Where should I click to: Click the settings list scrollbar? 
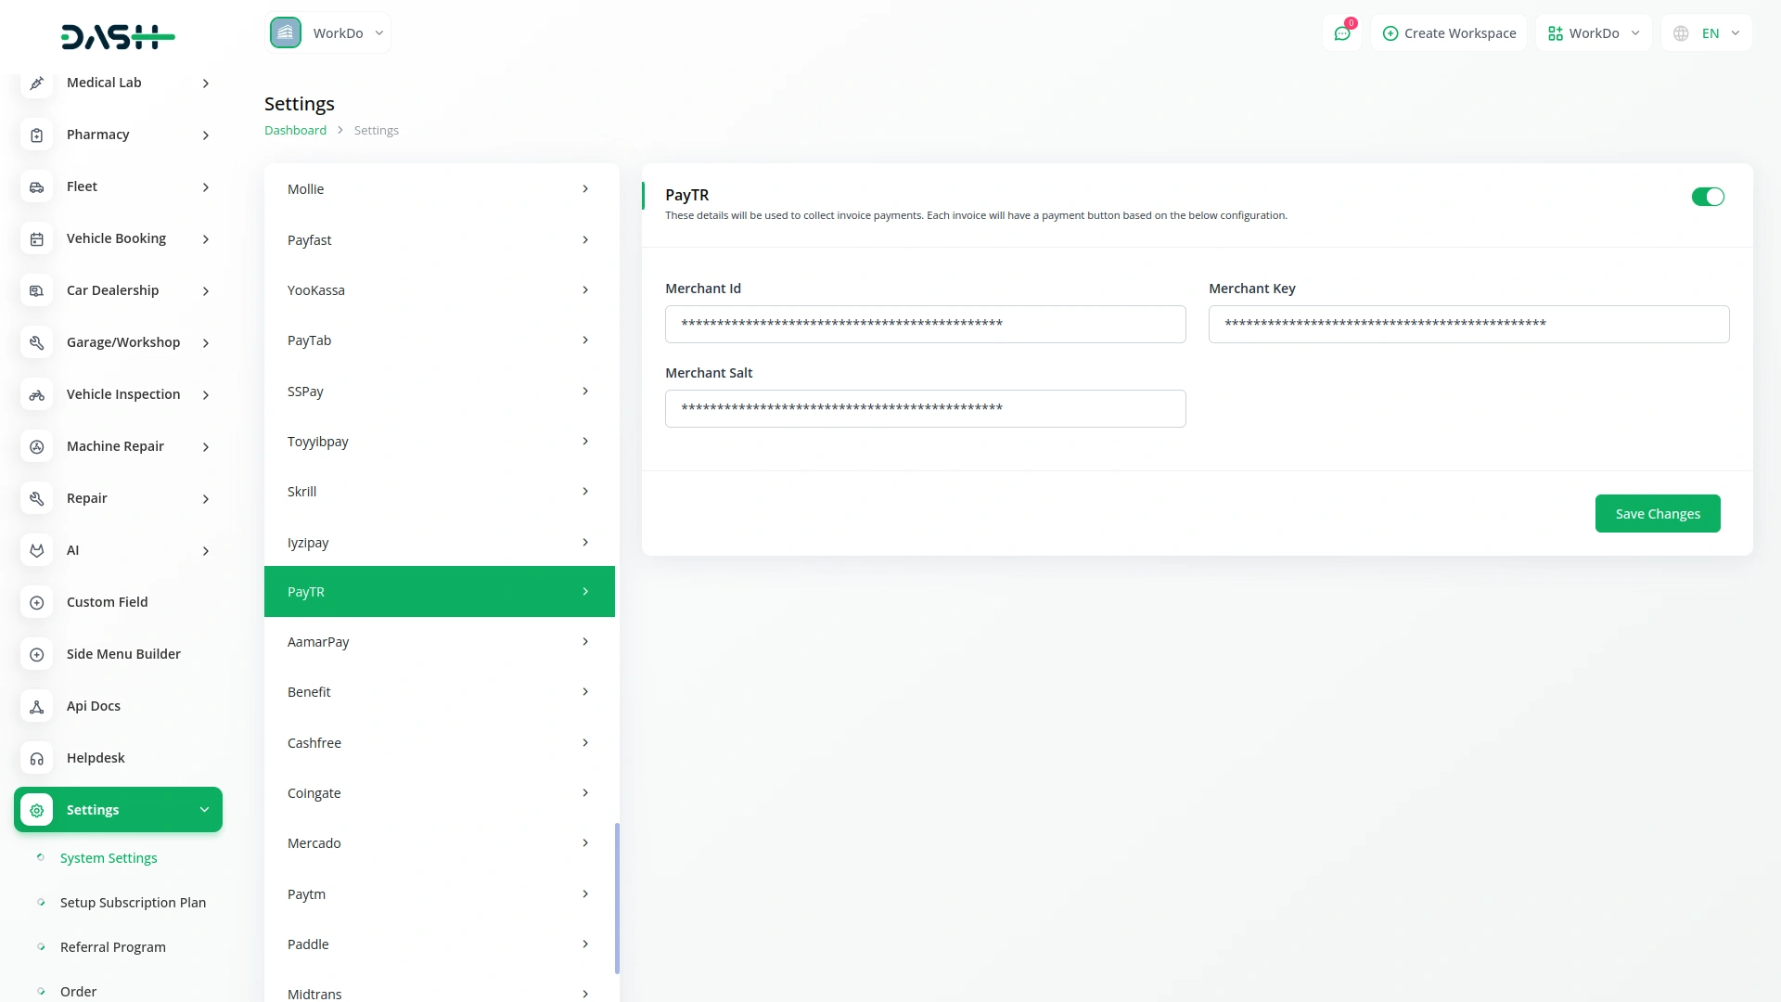coord(617,898)
